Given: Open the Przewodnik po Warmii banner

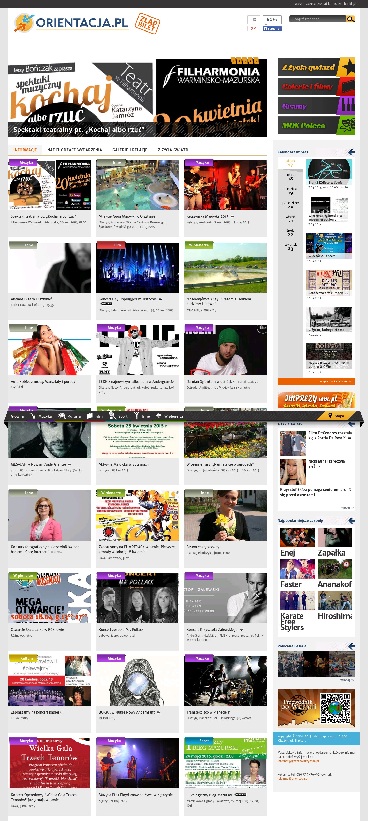Looking at the screenshot, I should [x=316, y=708].
